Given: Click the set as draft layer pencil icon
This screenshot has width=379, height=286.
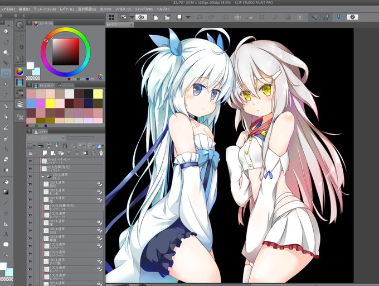Looking at the screenshot, I should tap(56, 146).
